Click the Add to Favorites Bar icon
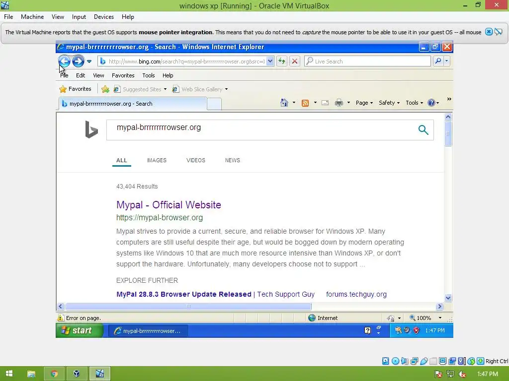Screen dimensions: 509x381 (x=105, y=89)
